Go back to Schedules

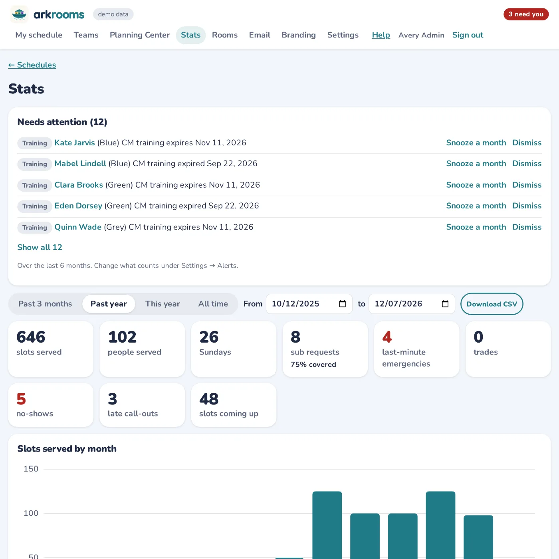32,65
